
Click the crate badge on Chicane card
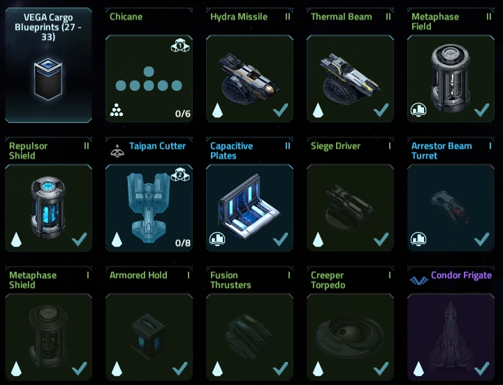(x=180, y=45)
